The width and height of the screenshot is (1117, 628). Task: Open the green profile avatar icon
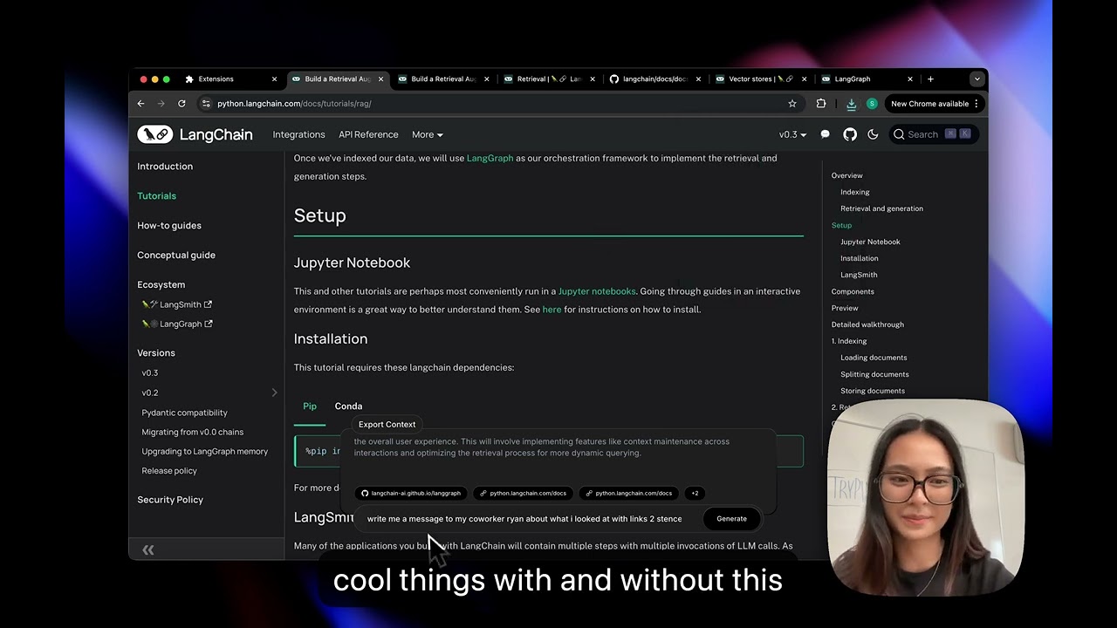pos(872,103)
